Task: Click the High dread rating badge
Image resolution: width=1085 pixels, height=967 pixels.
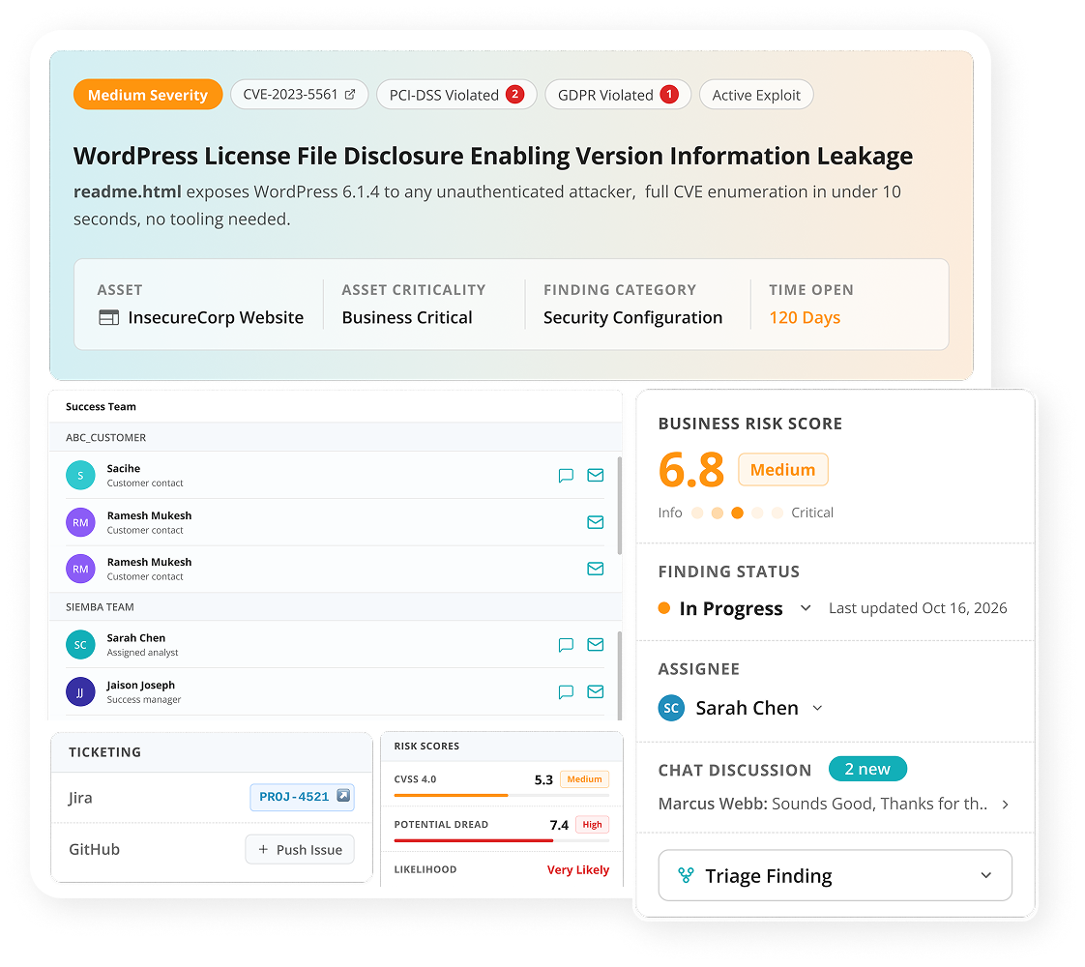Action: (593, 825)
